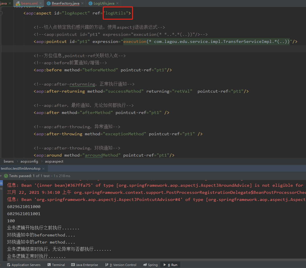Click the 'beforeMethod' attribute value
This screenshot has height=268, width=306.
pos(100,70)
